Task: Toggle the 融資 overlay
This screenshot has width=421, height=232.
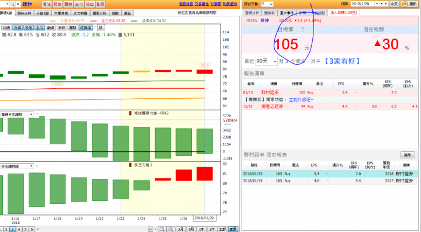Action: 51,27
